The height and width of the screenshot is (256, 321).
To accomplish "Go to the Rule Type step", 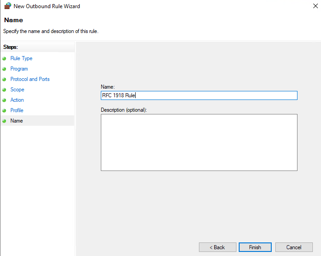I will tap(21, 58).
